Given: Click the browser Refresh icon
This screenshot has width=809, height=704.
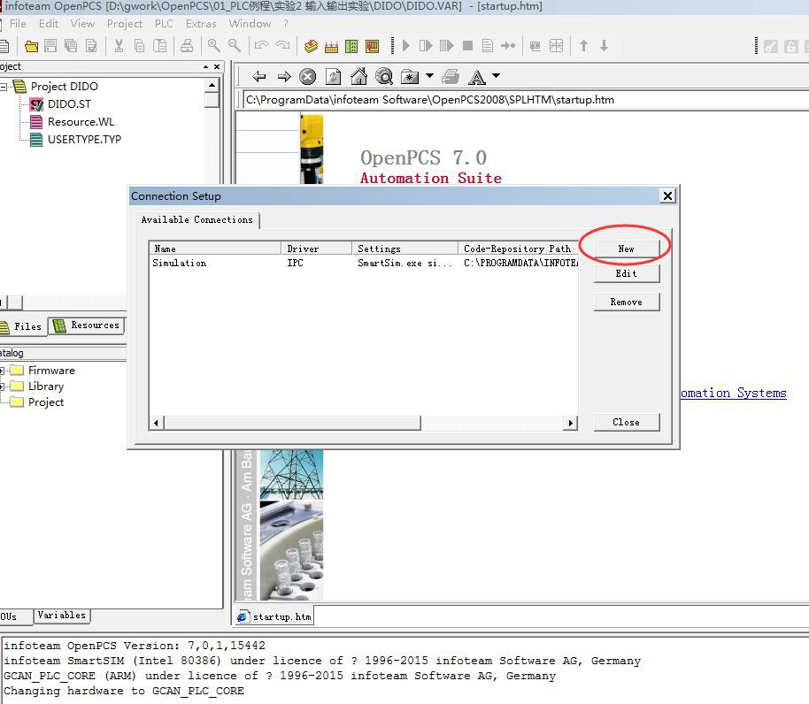Looking at the screenshot, I should 333,76.
